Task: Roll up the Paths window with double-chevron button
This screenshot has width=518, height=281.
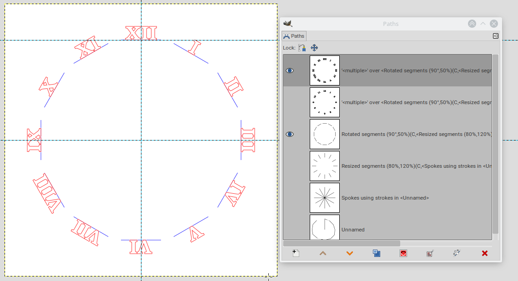Action: pyautogui.click(x=472, y=24)
